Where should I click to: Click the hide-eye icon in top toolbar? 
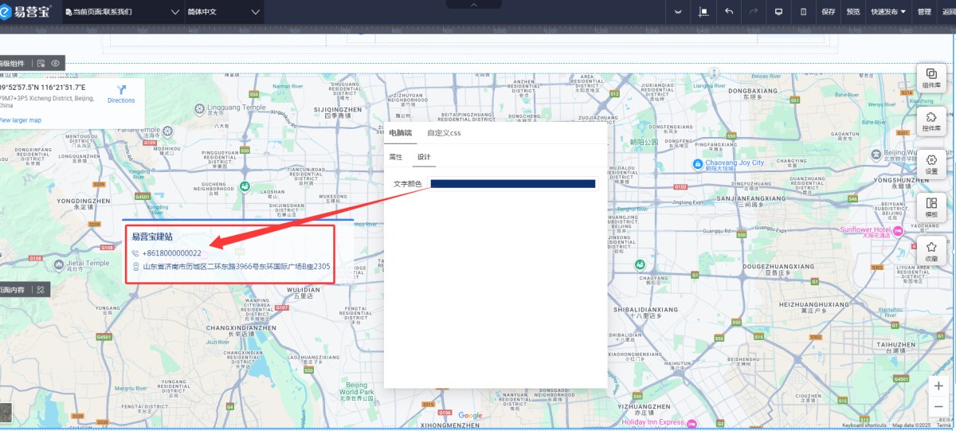click(x=678, y=12)
